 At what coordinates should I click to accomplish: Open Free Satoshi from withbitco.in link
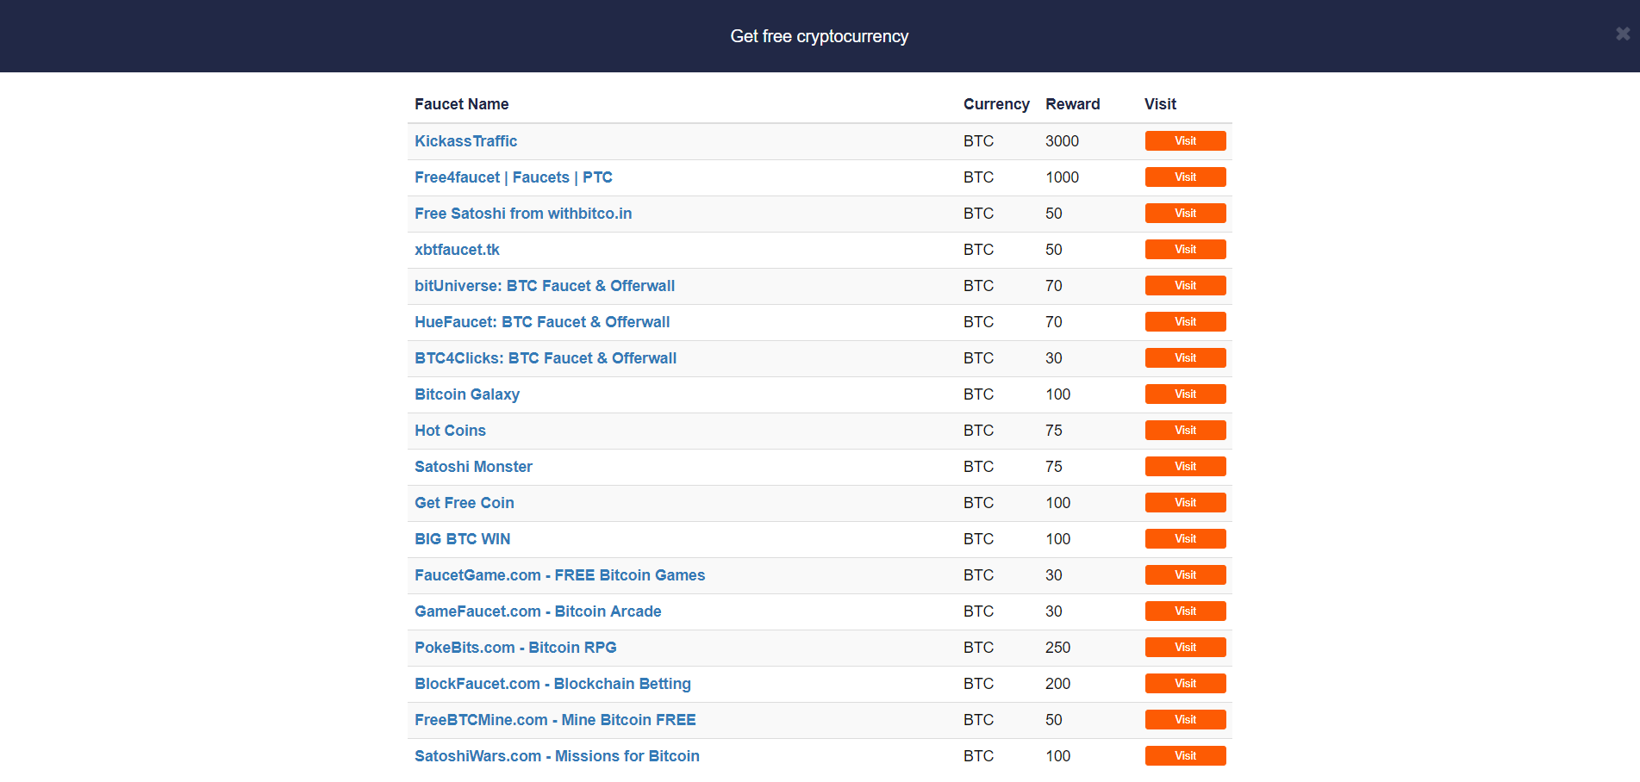(x=523, y=214)
